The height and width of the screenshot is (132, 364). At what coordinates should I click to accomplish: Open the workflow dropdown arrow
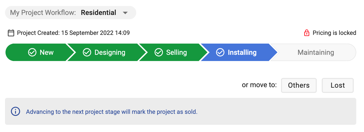coord(125,13)
